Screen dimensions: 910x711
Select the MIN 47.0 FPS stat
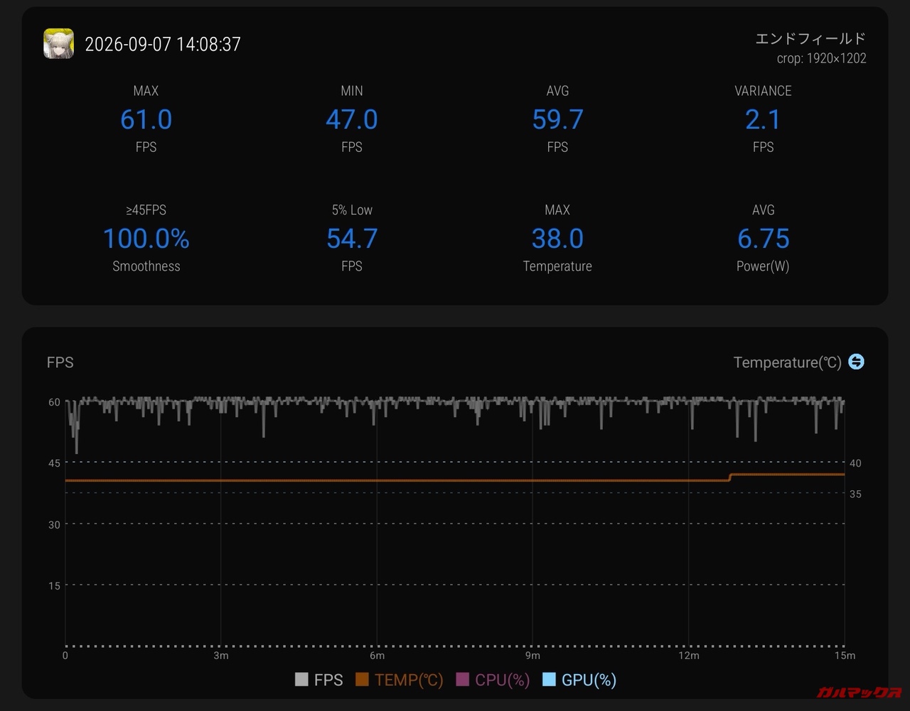pos(352,119)
